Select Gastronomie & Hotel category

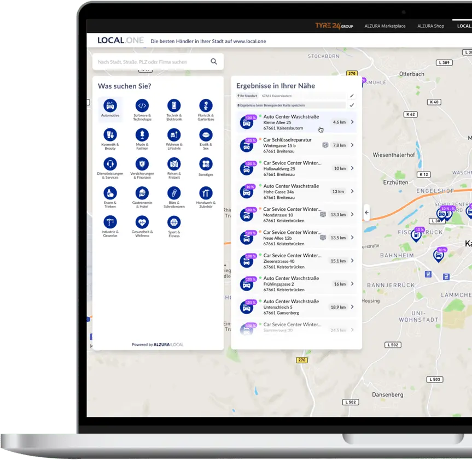click(142, 193)
